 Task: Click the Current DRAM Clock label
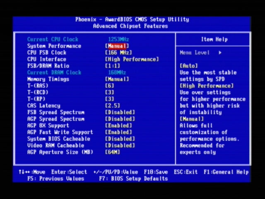(54, 73)
